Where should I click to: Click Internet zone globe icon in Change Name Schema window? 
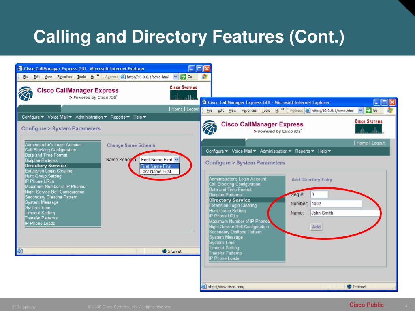pos(164,251)
